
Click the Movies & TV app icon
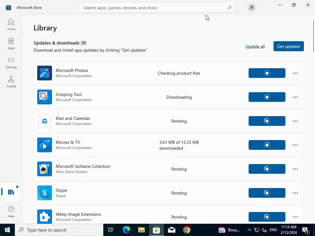[45, 145]
